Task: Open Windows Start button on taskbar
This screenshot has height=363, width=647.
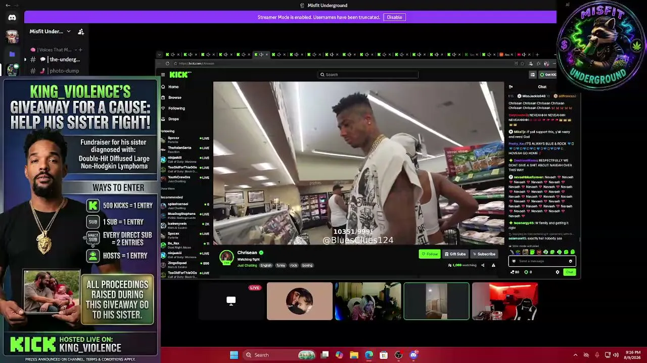Action: [x=234, y=355]
